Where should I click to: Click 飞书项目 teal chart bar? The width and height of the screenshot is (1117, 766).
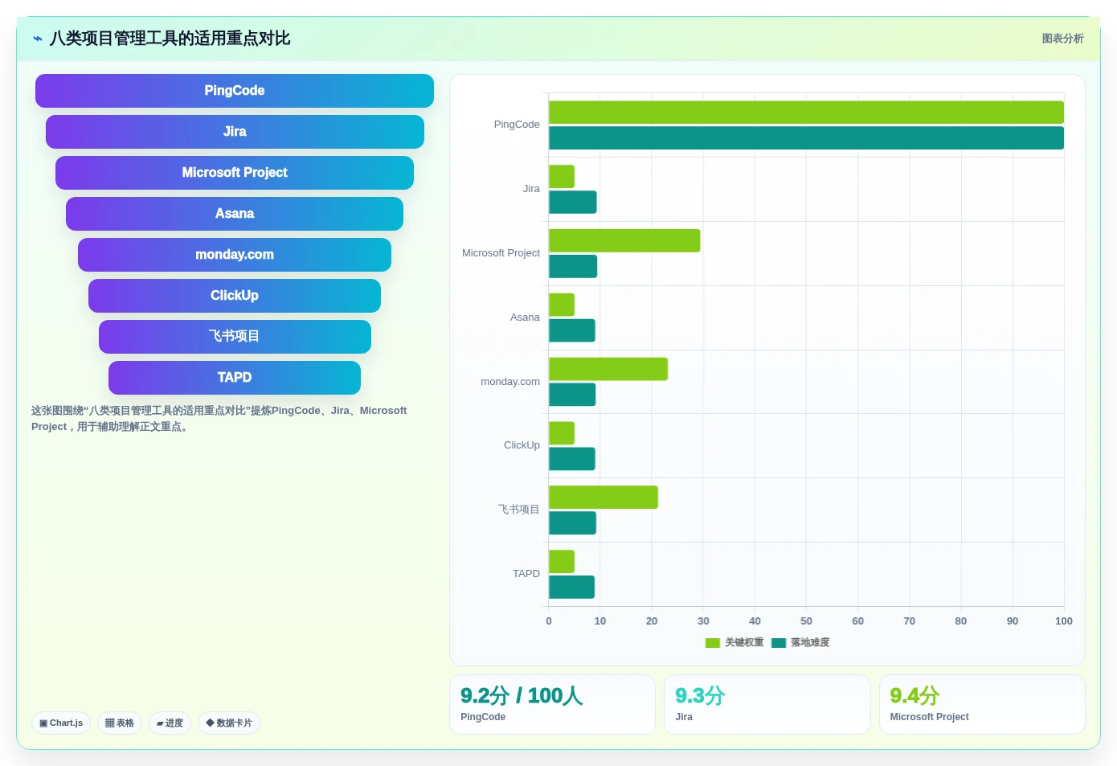click(x=572, y=523)
